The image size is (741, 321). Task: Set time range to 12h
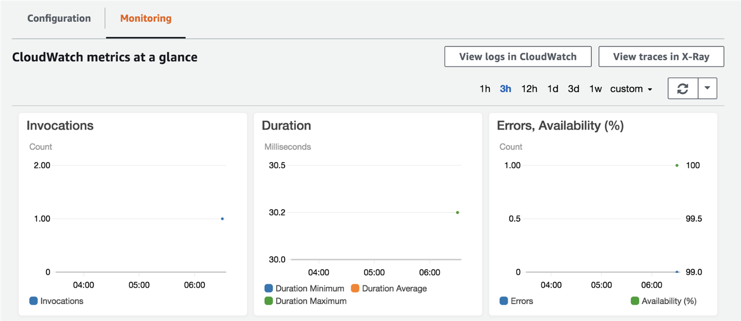[529, 89]
